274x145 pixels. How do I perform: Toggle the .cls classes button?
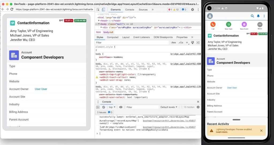(x=181, y=43)
